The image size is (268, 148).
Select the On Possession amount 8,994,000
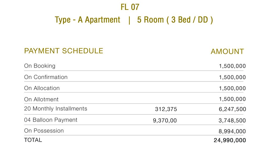[232, 131]
